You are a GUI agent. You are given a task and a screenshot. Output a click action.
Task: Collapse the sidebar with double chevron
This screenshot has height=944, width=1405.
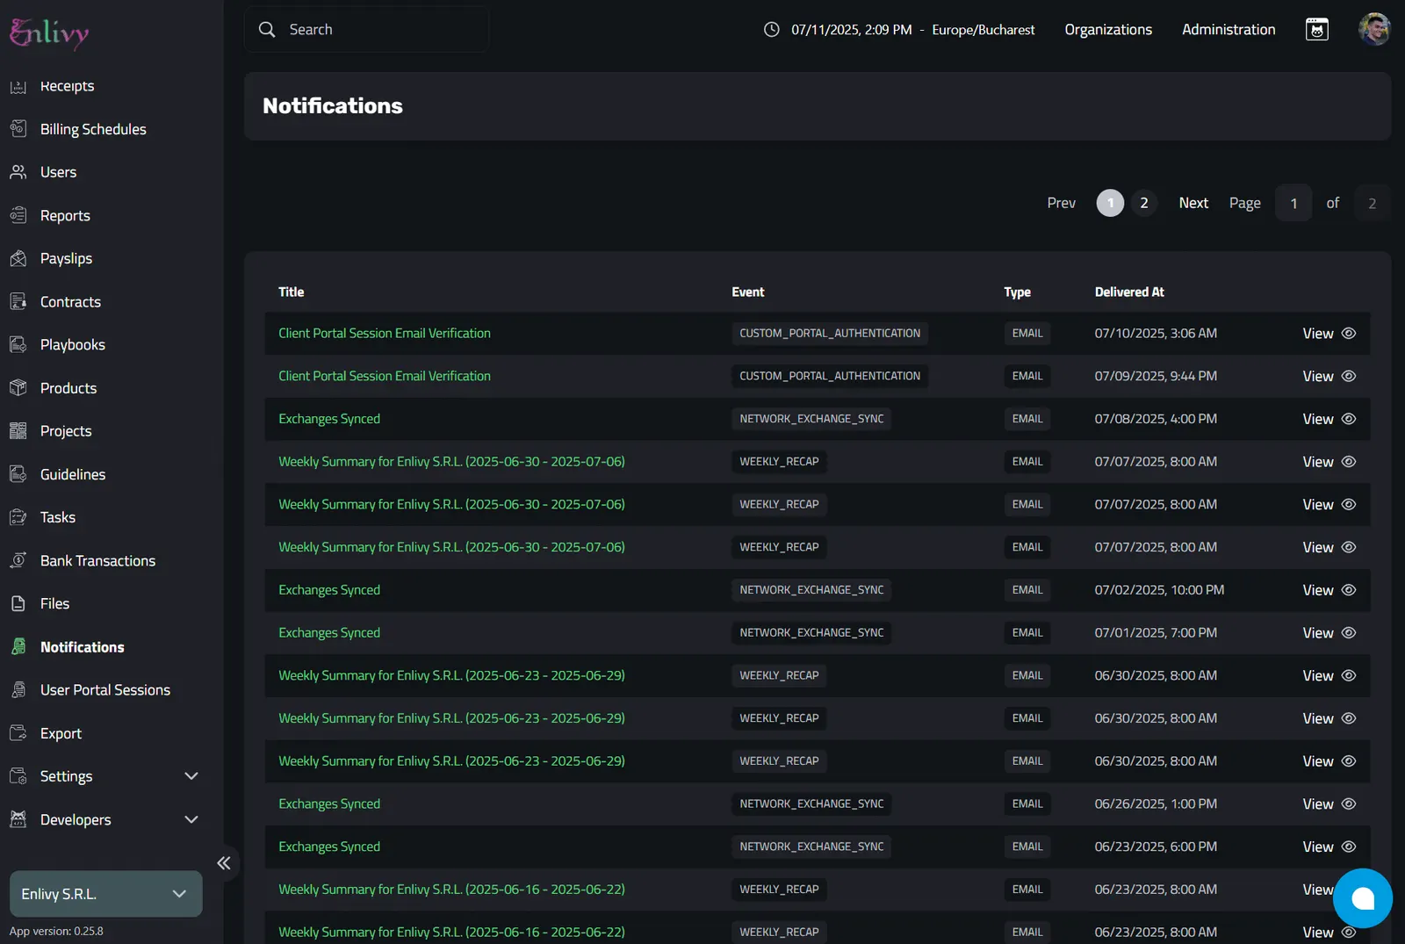(224, 862)
